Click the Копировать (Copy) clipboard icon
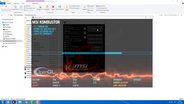The width and height of the screenshot is (184, 104). [x=15, y=7]
